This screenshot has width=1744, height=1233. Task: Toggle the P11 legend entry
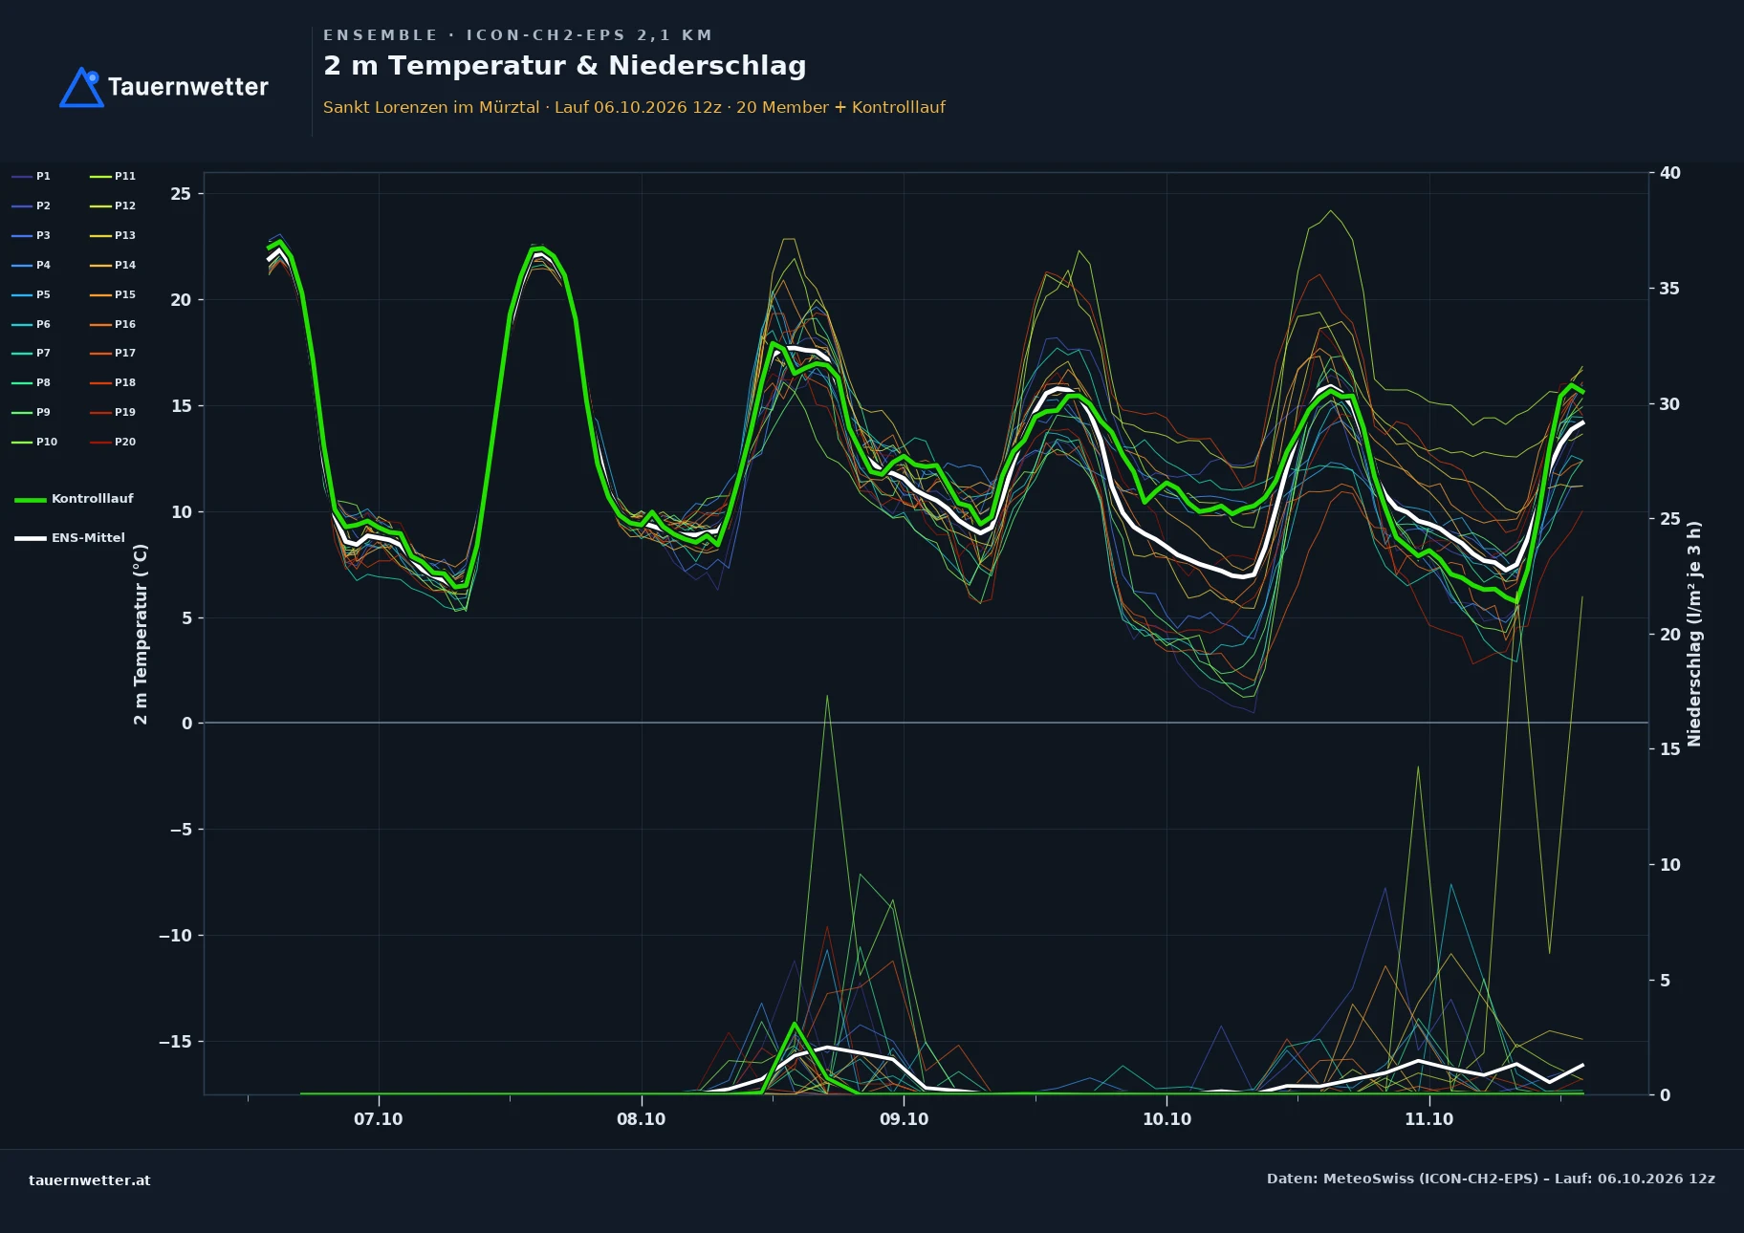[113, 176]
